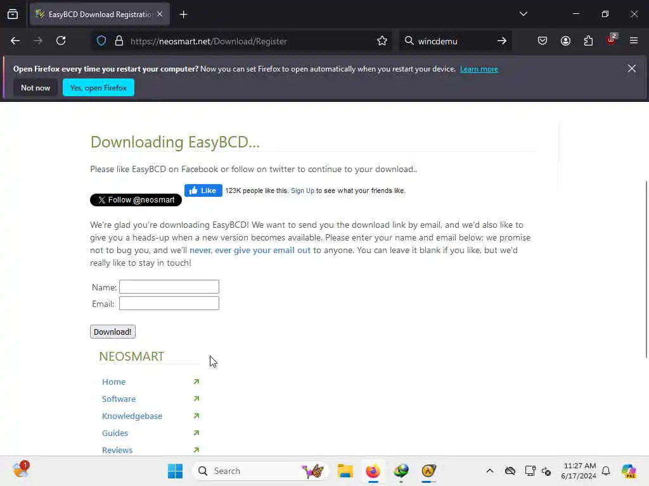The image size is (649, 486).
Task: Open the Windows Start menu
Action: point(175,471)
